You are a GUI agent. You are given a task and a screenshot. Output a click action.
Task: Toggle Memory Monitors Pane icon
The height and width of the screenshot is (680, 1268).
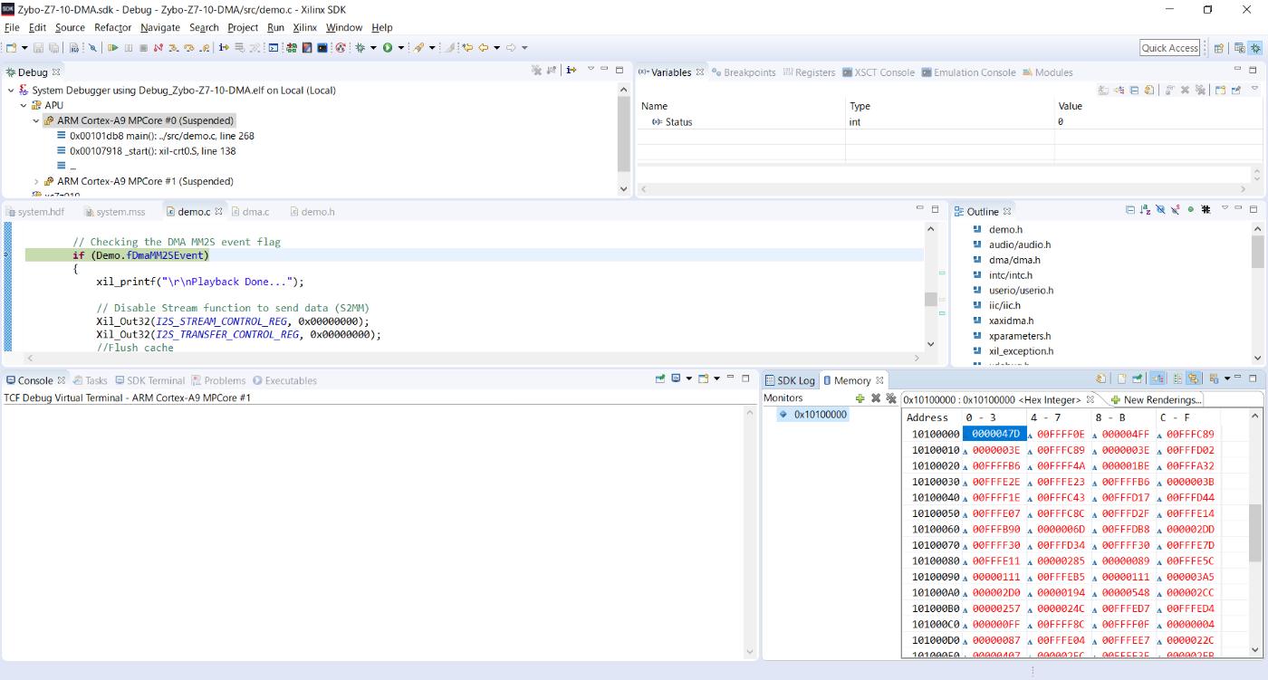tap(1158, 378)
